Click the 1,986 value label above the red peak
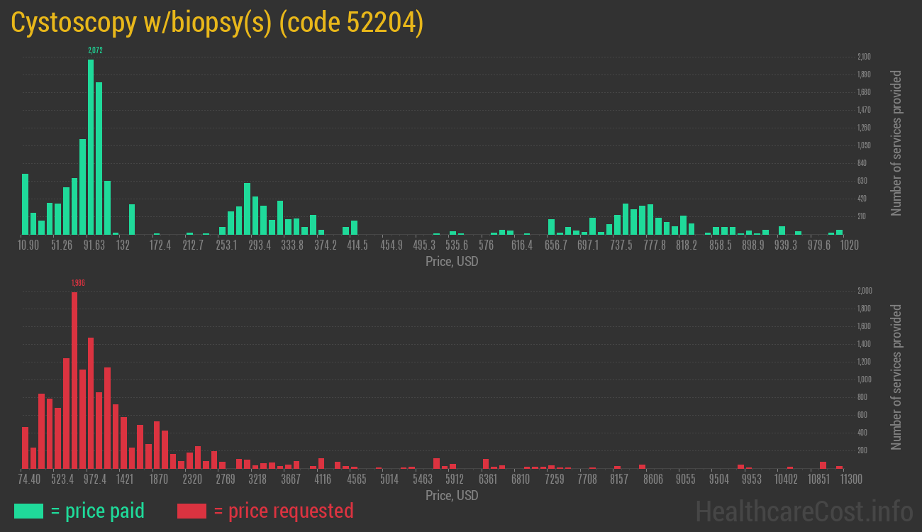The image size is (922, 532). 78,284
